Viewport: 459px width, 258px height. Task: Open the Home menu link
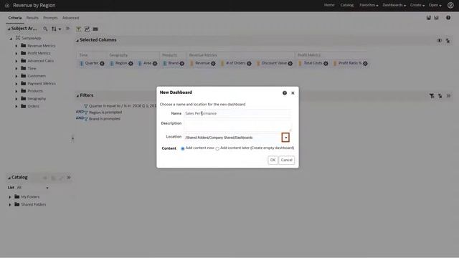[329, 5]
